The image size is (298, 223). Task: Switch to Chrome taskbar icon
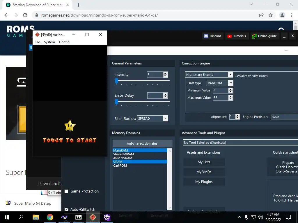pos(50,217)
